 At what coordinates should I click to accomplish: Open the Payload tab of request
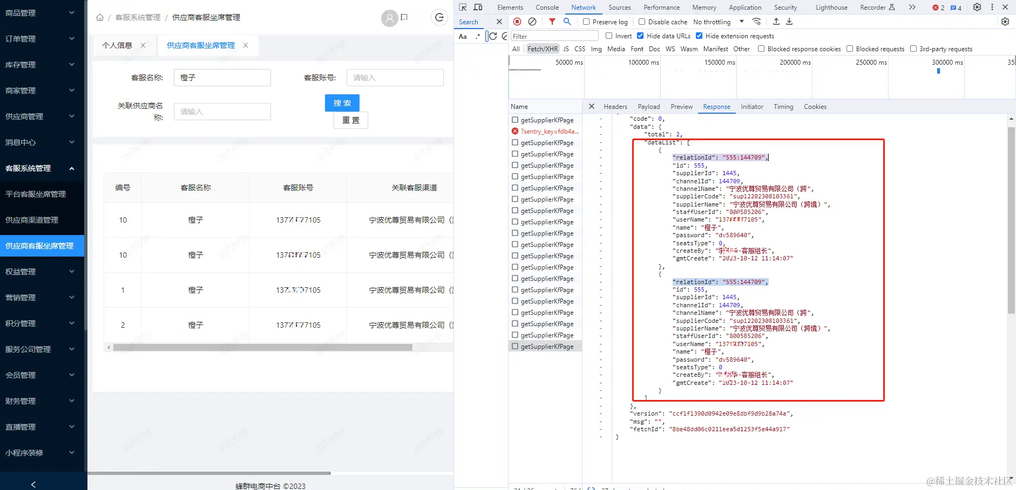tap(648, 107)
